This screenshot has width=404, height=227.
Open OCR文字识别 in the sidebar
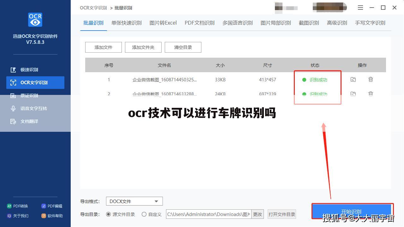coord(35,83)
